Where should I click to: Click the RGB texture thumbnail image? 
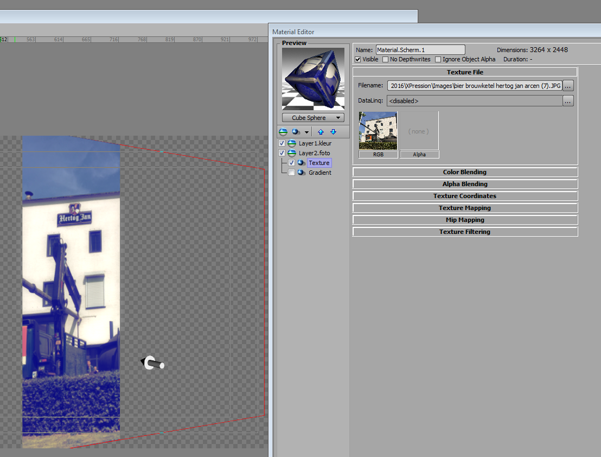378,130
